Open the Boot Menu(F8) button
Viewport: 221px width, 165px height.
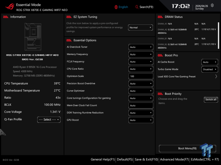pyautogui.click(x=187, y=148)
